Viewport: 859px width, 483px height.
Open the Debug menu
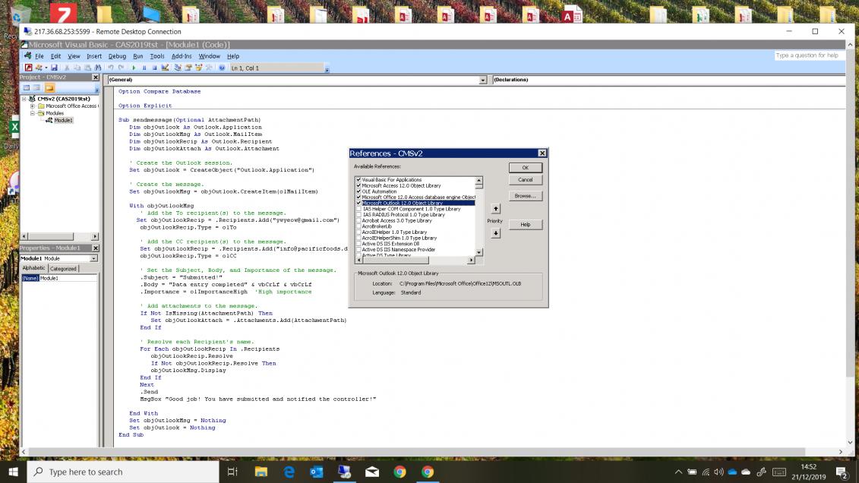tap(117, 56)
